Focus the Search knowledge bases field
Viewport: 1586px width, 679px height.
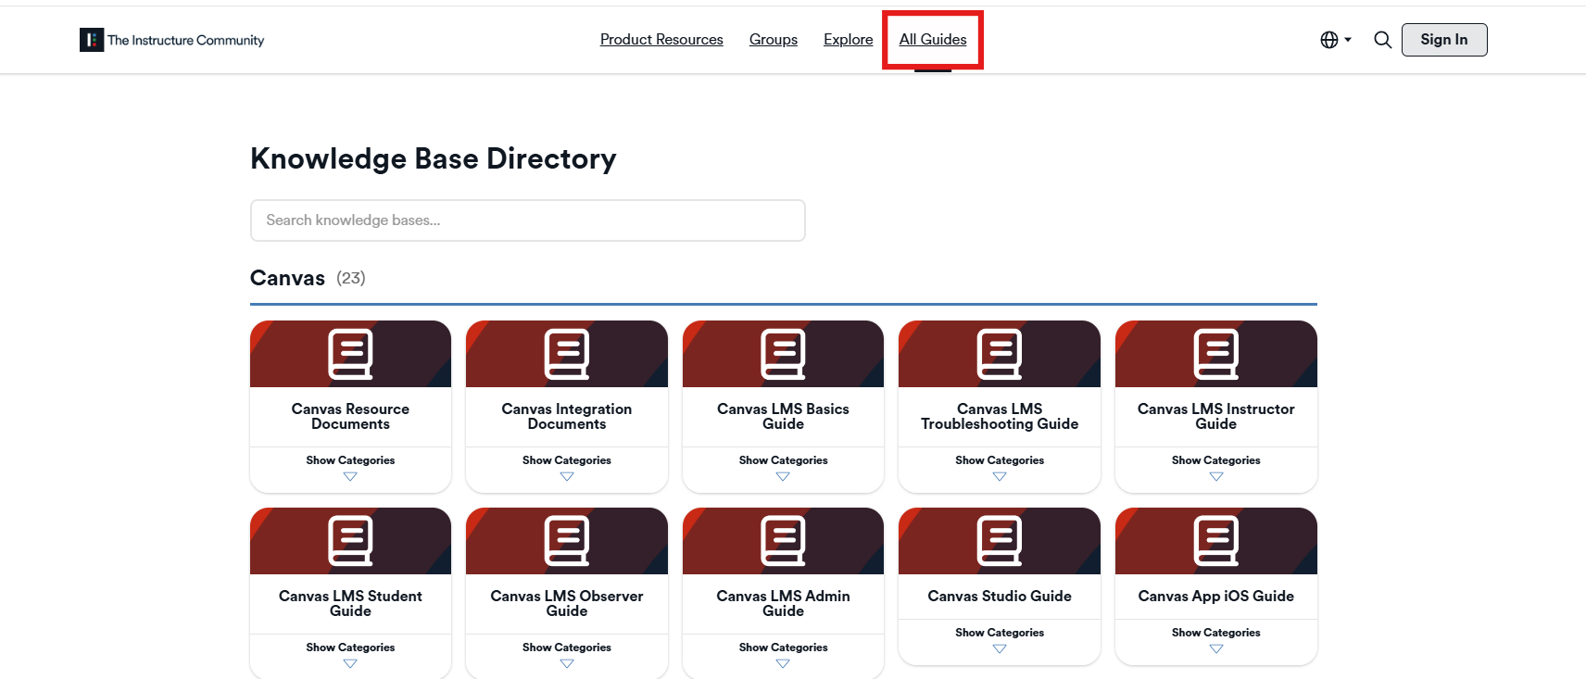(528, 220)
